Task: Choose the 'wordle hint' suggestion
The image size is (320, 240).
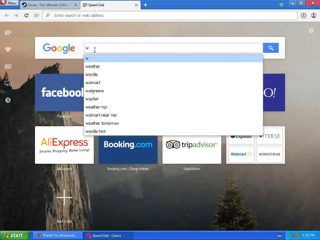Action: click(x=173, y=132)
